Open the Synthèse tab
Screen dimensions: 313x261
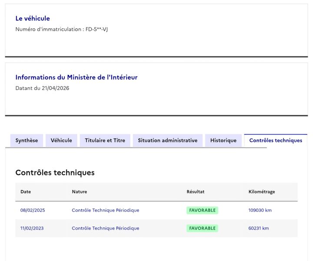click(x=27, y=141)
